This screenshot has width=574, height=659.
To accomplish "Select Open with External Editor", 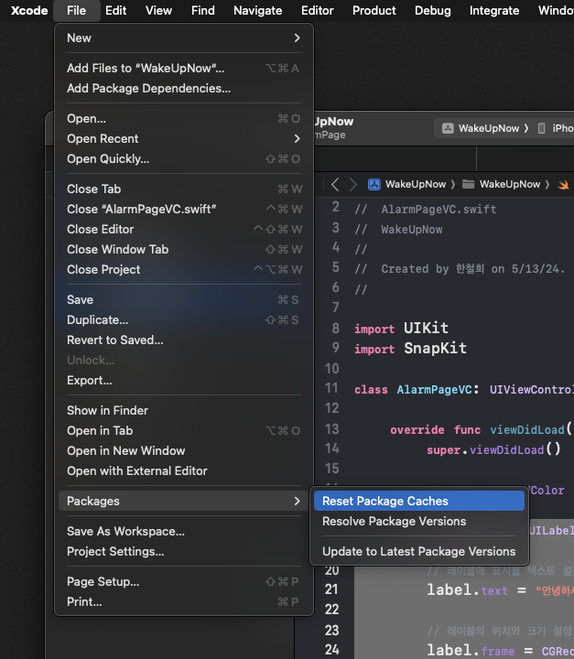I will point(184,471).
